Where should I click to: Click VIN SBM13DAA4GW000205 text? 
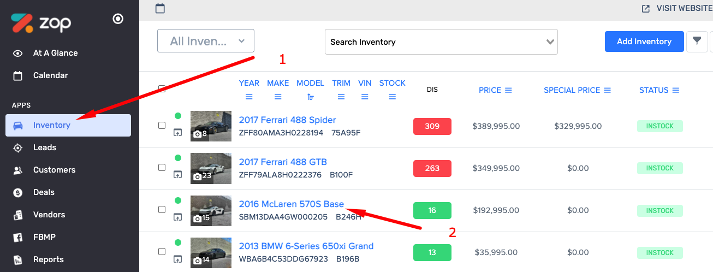coord(283,217)
